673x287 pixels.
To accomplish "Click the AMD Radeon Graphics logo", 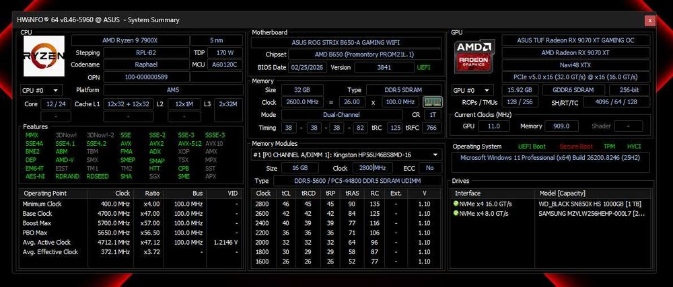I will (474, 55).
